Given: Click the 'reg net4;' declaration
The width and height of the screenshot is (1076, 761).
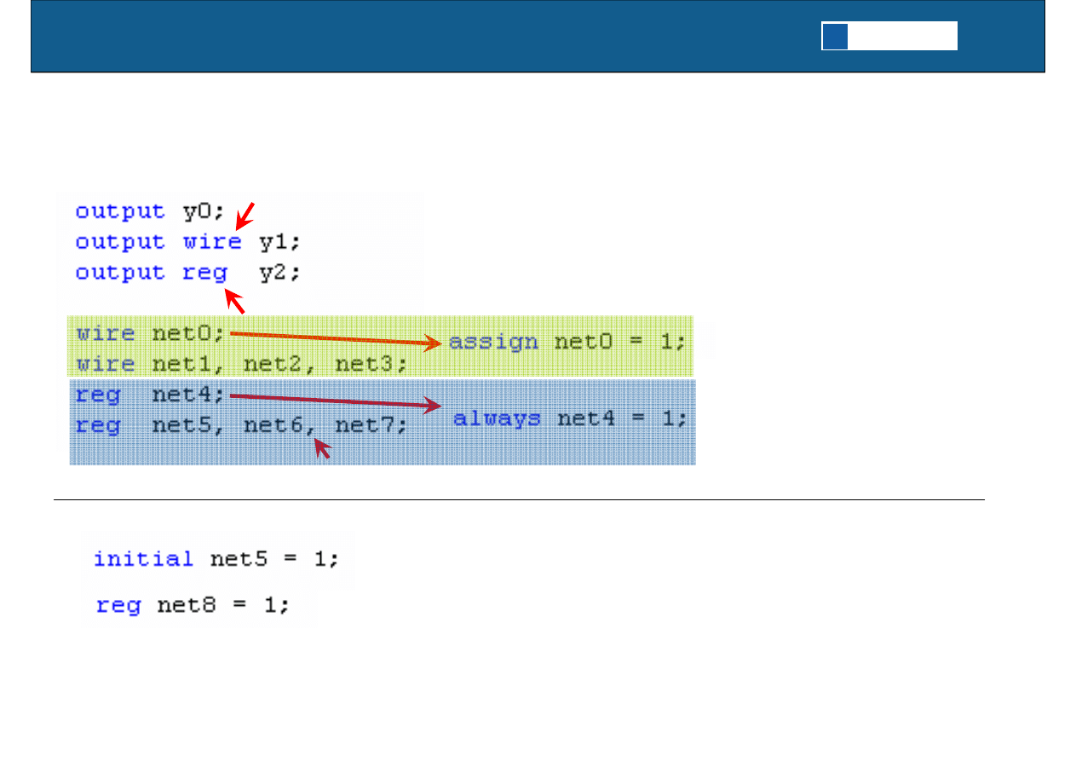Looking at the screenshot, I should tap(150, 395).
